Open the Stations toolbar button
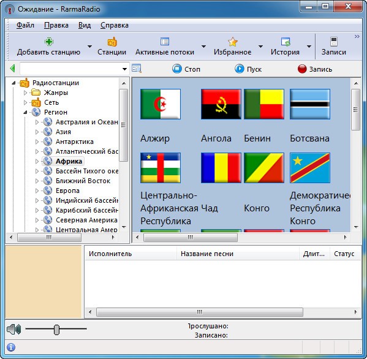The height and width of the screenshot is (359, 367). pos(112,47)
